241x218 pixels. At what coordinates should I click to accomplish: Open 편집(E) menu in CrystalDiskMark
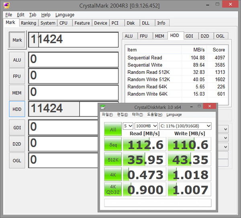point(123,114)
